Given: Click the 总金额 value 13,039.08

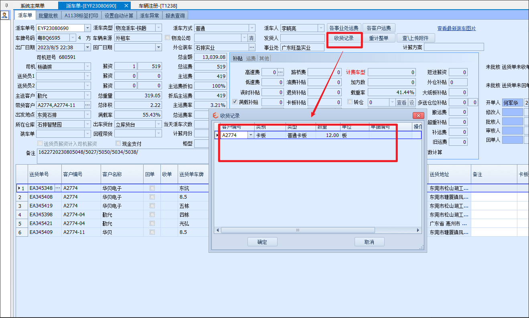Looking at the screenshot, I should pyautogui.click(x=211, y=57).
